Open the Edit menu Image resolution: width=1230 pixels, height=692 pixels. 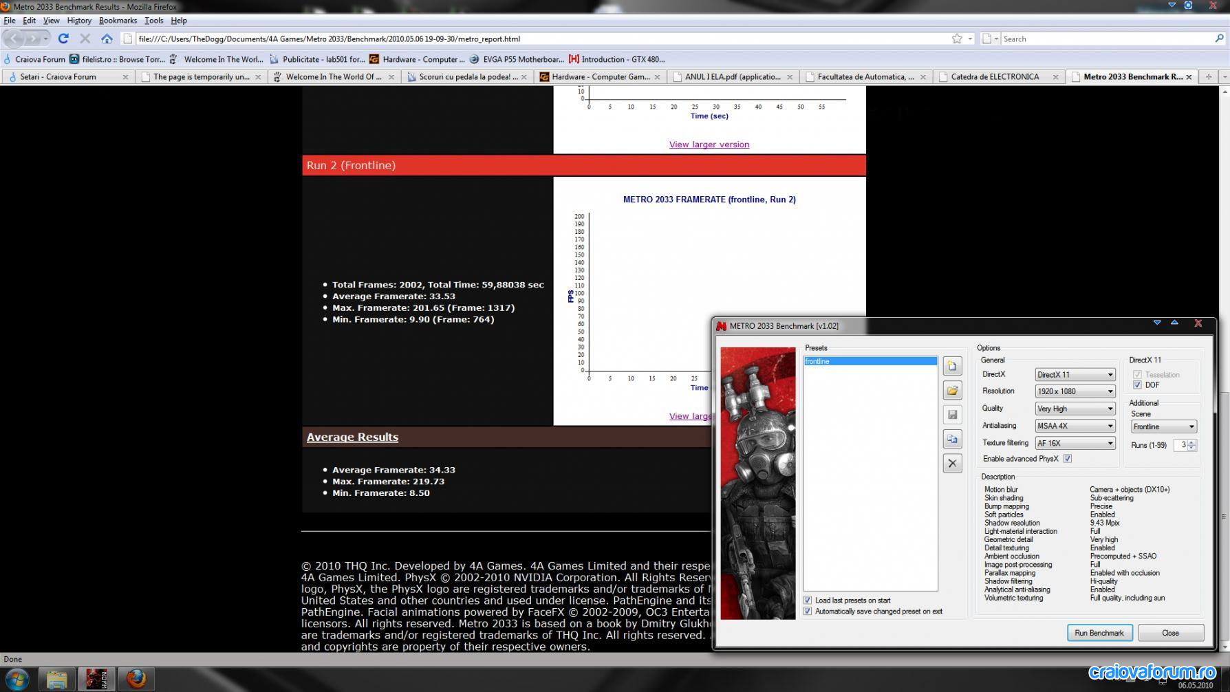point(30,21)
